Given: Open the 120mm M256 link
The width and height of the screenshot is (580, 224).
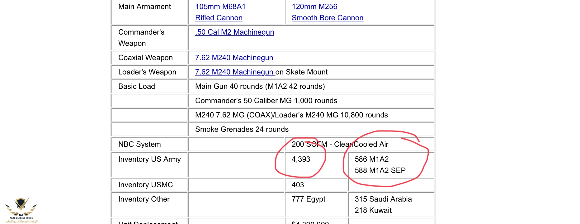Looking at the screenshot, I should (314, 7).
